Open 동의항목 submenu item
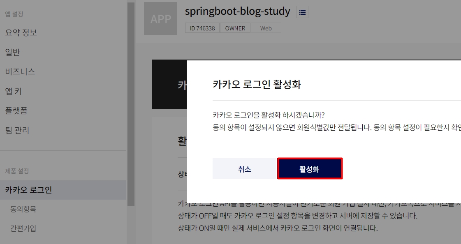The width and height of the screenshot is (461, 244). pyautogui.click(x=23, y=209)
